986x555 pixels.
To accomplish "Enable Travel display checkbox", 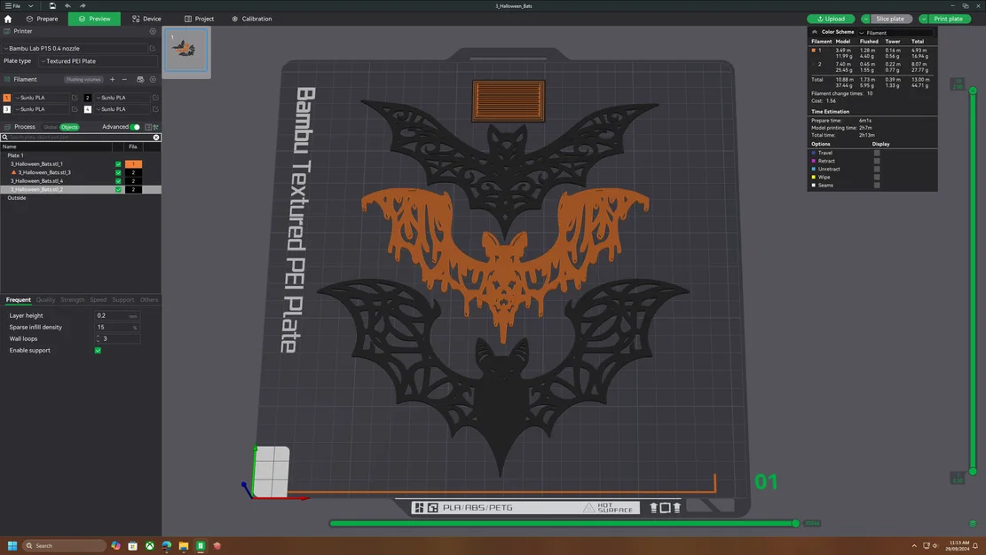I will pos(877,153).
